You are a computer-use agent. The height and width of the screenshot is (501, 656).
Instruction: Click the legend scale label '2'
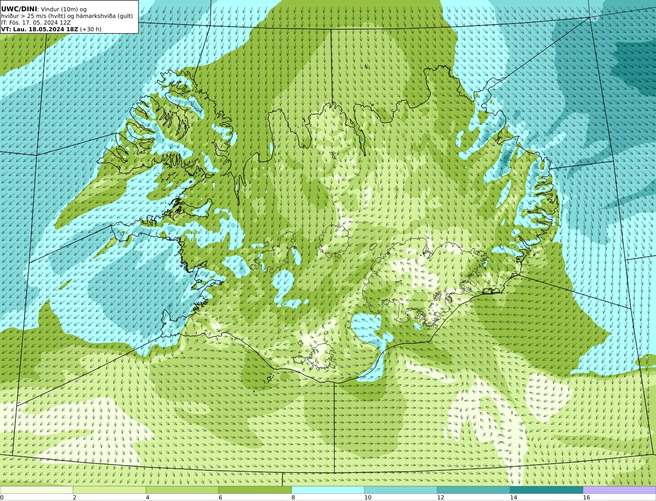(x=74, y=497)
